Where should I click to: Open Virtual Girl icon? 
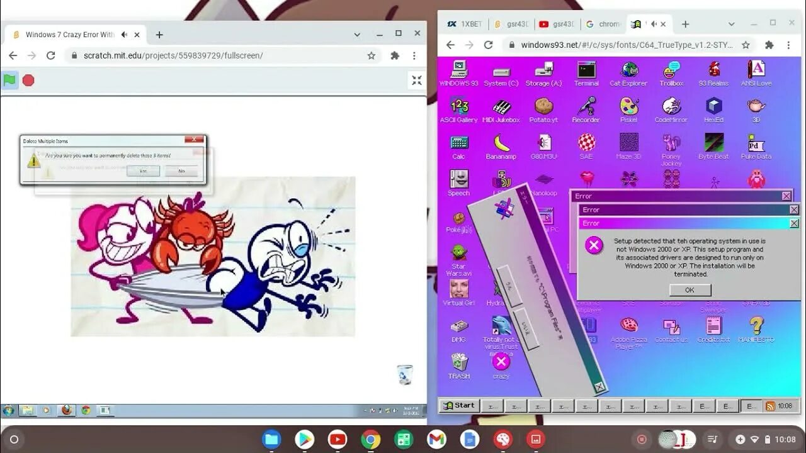(458, 293)
